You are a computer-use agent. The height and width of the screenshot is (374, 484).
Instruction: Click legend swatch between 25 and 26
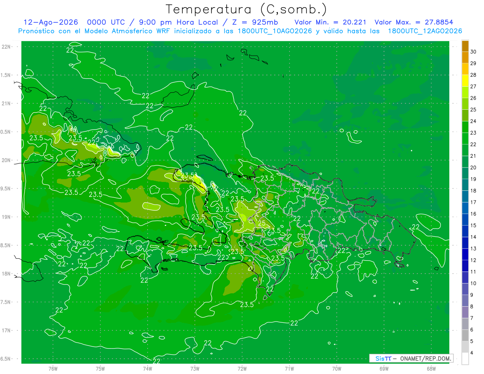[465, 104]
